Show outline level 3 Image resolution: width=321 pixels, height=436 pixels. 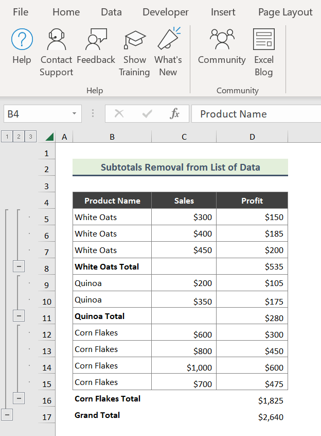30,137
